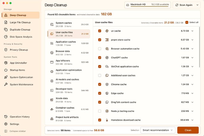Toggle the Select all checkbox
Image resolution: width=204 pixels, height=136 pixels.
187,22
